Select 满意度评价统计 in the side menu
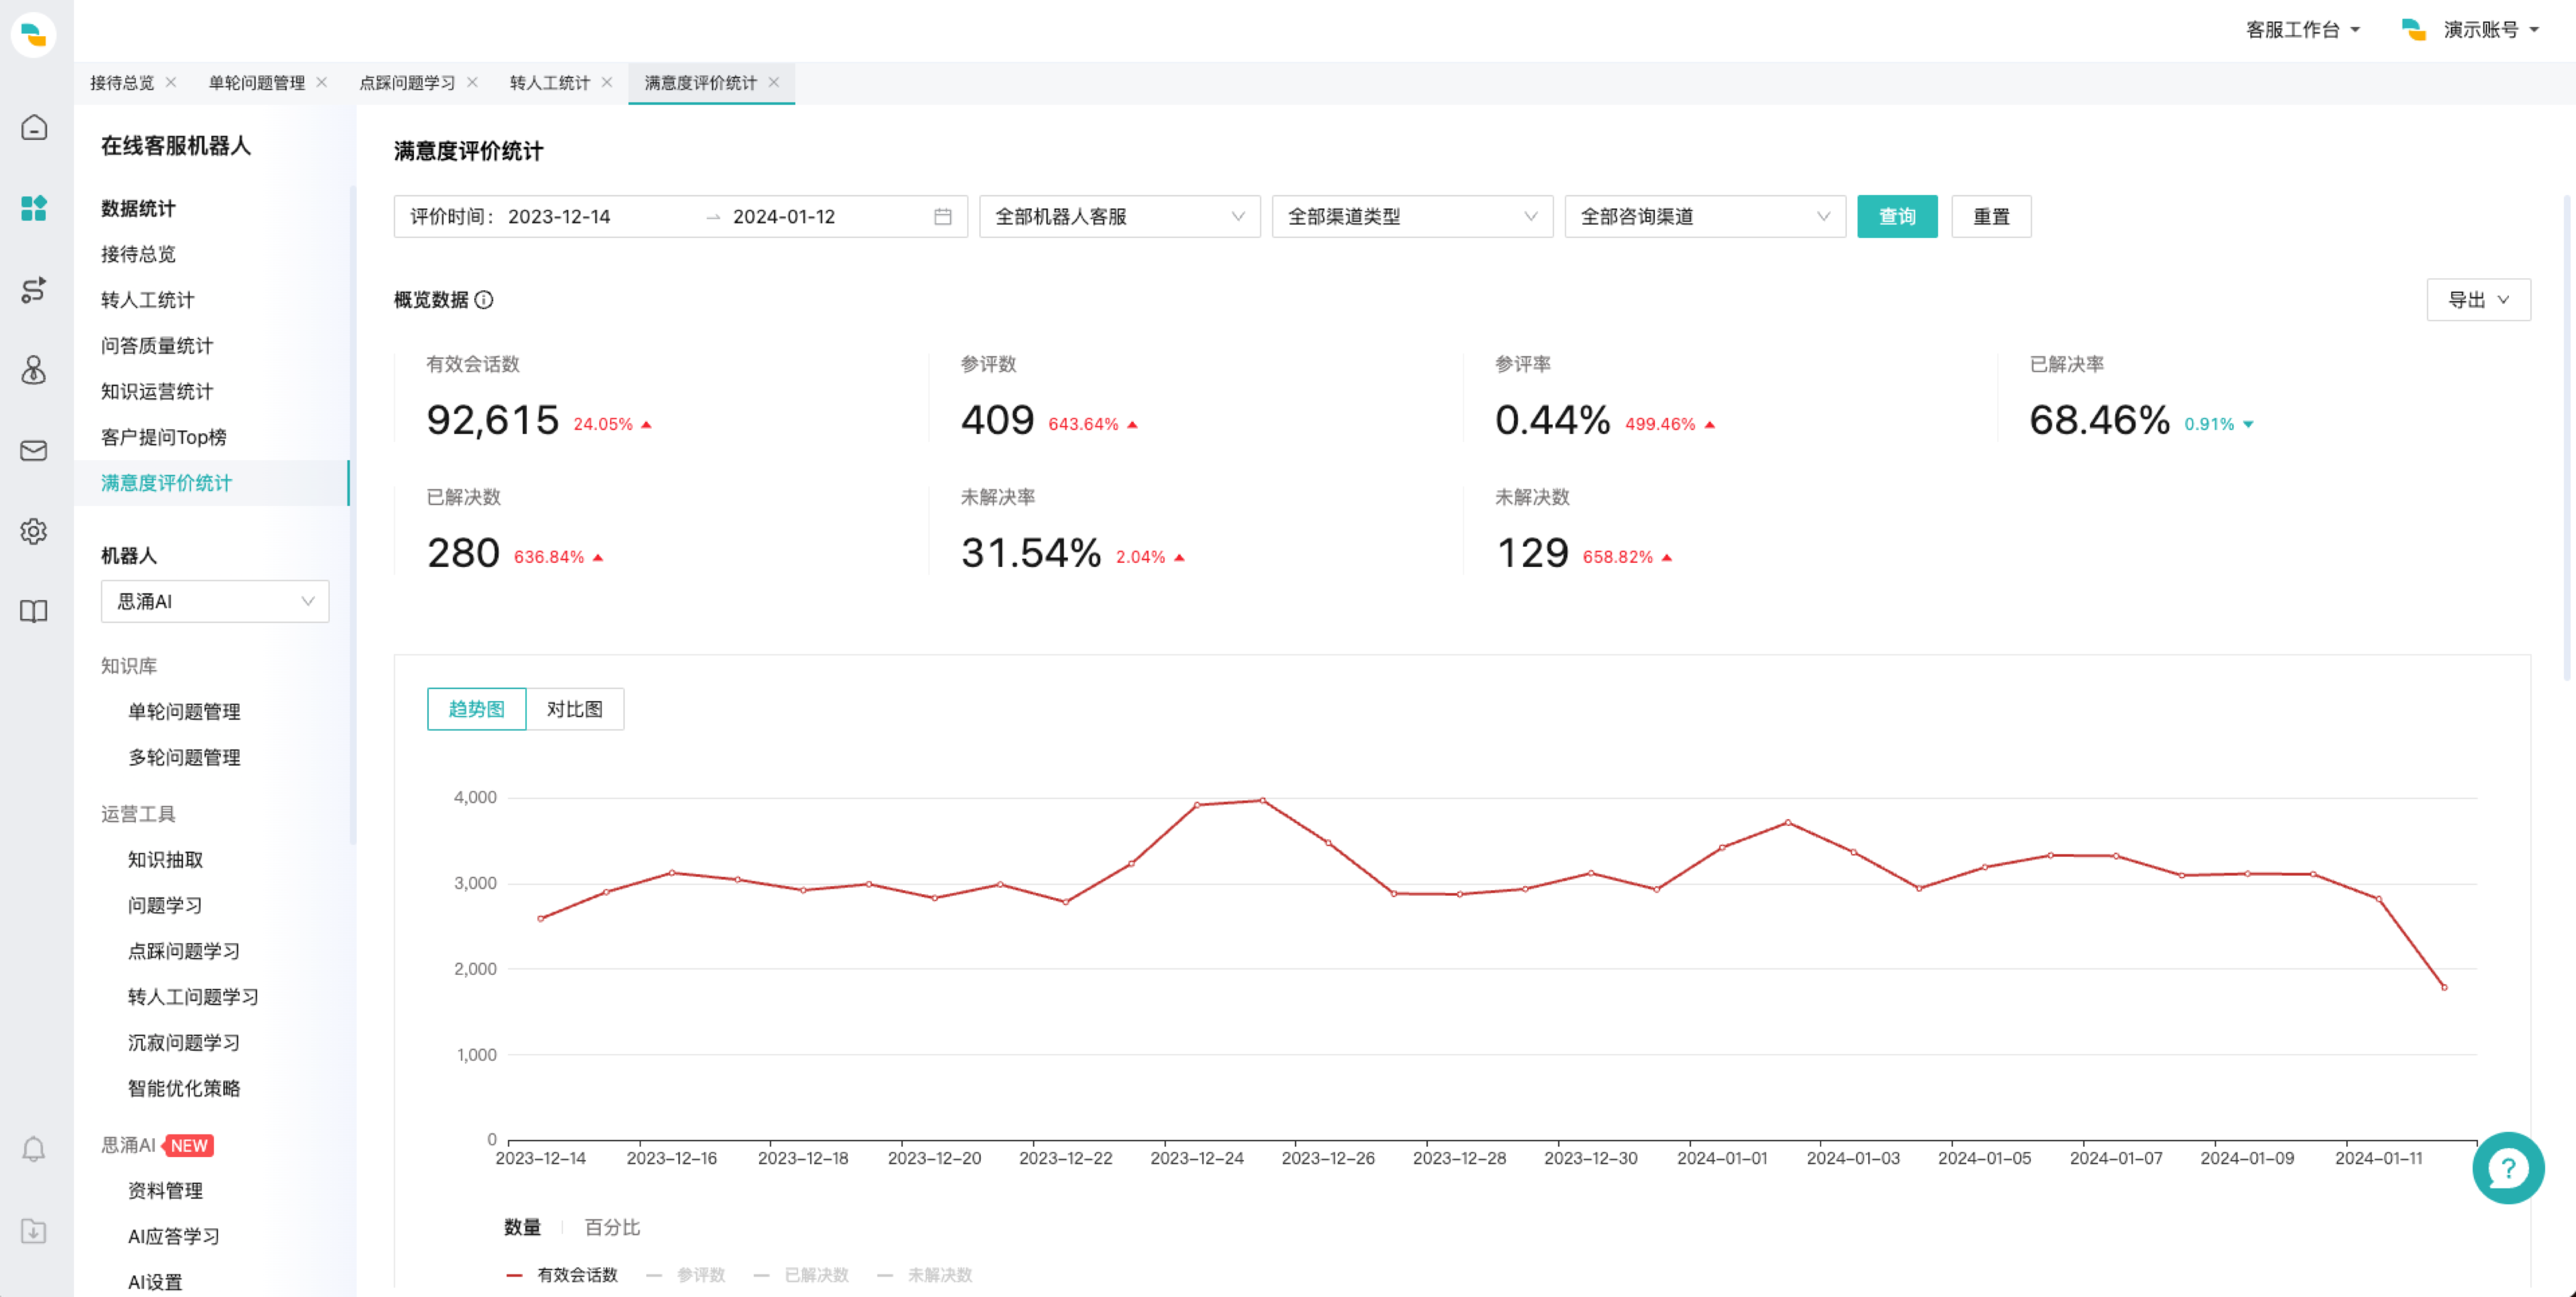 211,483
